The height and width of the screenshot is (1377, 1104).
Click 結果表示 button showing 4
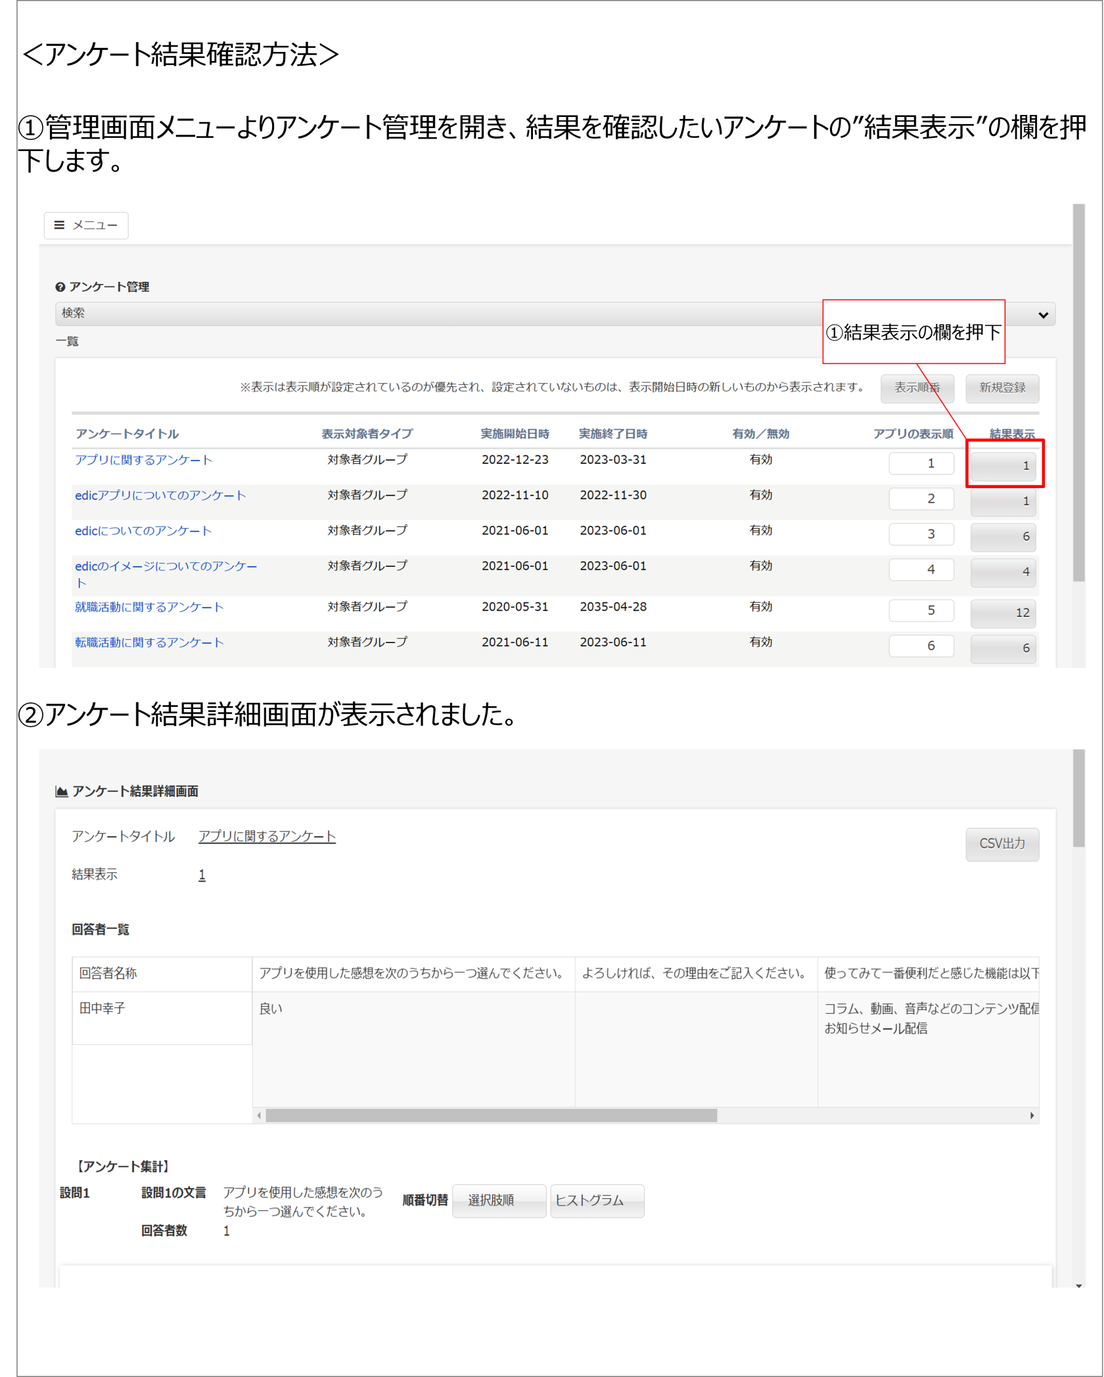pos(1003,572)
